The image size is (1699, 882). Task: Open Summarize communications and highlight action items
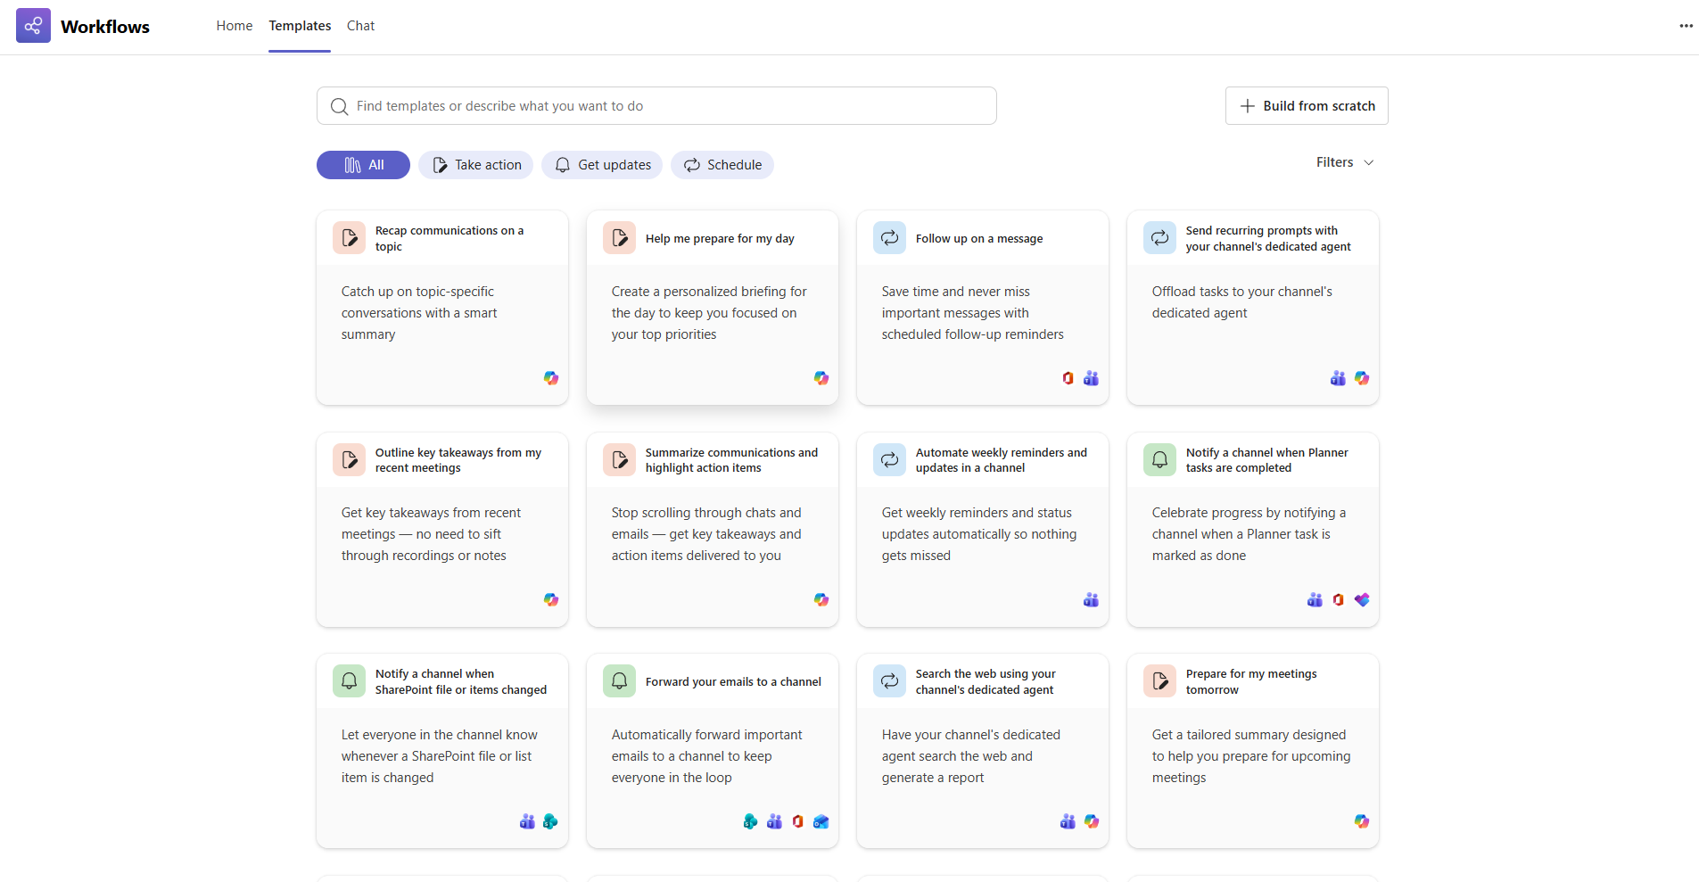pyautogui.click(x=713, y=530)
